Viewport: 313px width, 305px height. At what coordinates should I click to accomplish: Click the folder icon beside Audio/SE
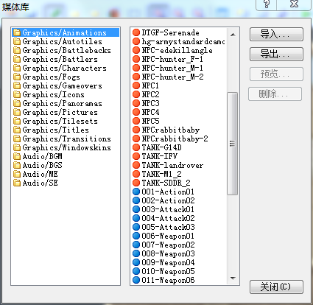(x=17, y=183)
